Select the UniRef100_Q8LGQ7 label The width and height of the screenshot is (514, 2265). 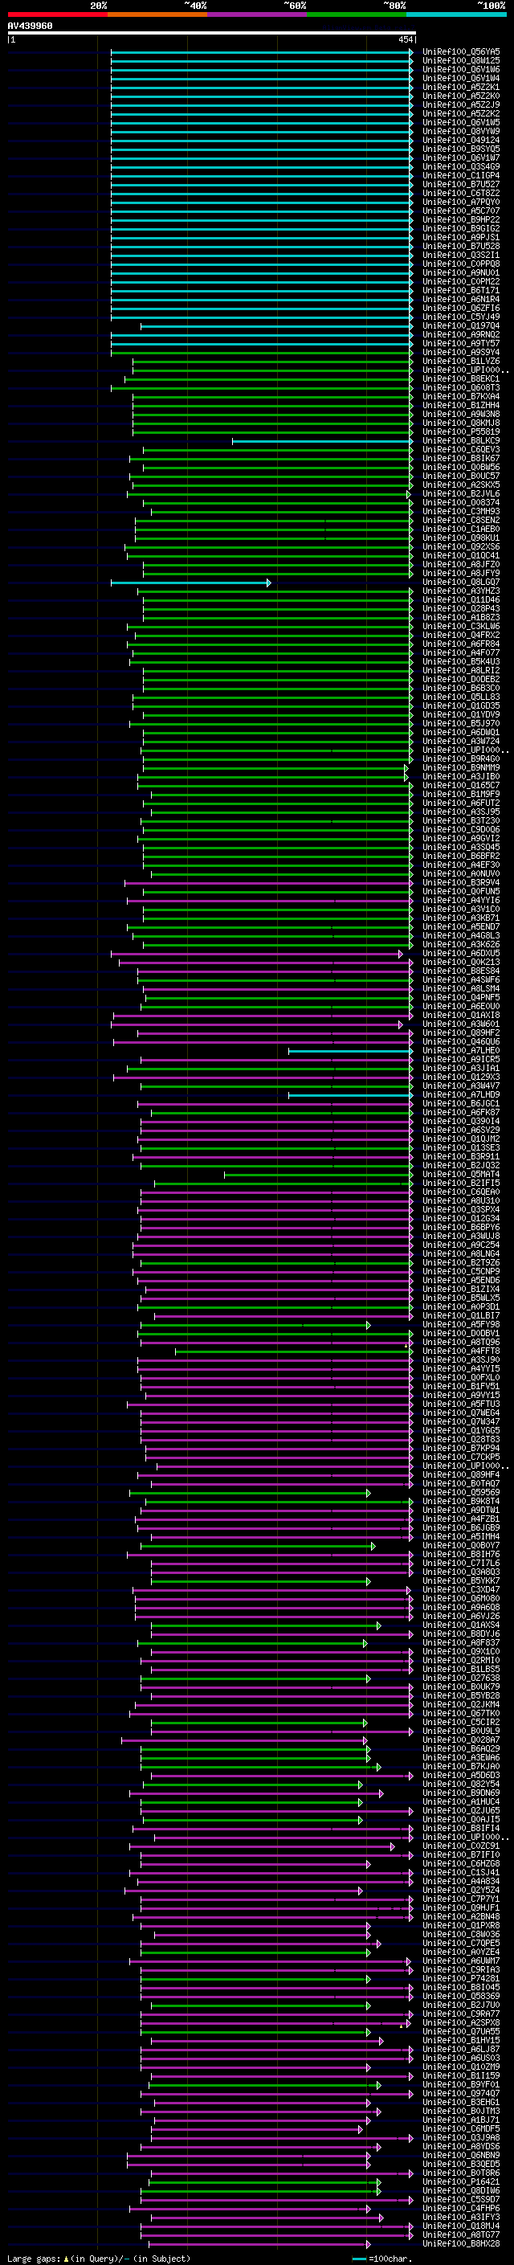[461, 582]
